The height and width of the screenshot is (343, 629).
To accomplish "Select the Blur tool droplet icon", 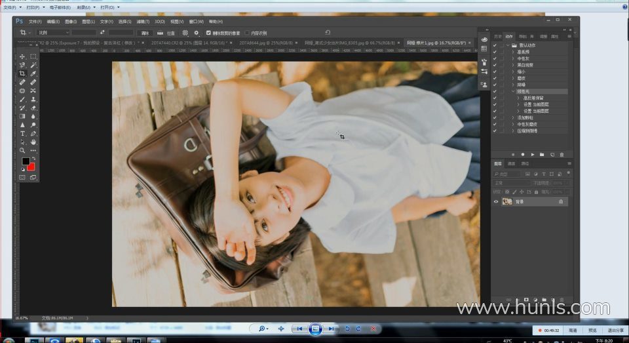I will tap(33, 117).
